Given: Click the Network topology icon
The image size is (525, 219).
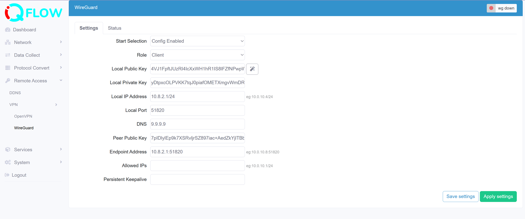Looking at the screenshot, I should pyautogui.click(x=8, y=42).
